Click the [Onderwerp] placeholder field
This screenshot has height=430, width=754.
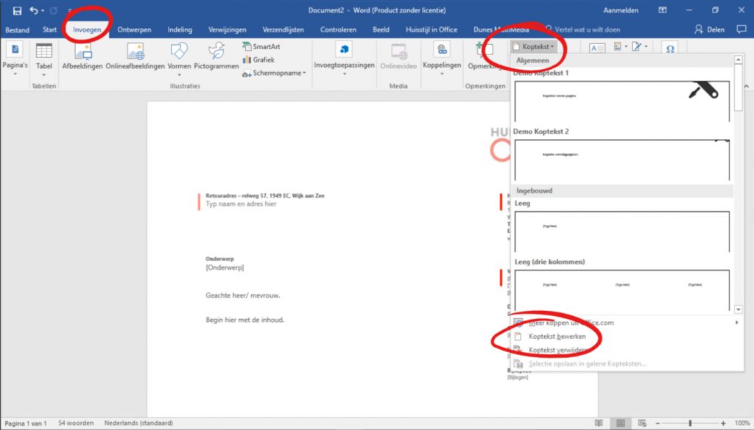[225, 268]
